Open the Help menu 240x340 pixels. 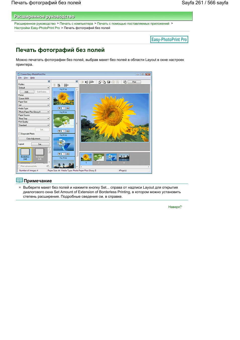pyautogui.click(x=32, y=78)
